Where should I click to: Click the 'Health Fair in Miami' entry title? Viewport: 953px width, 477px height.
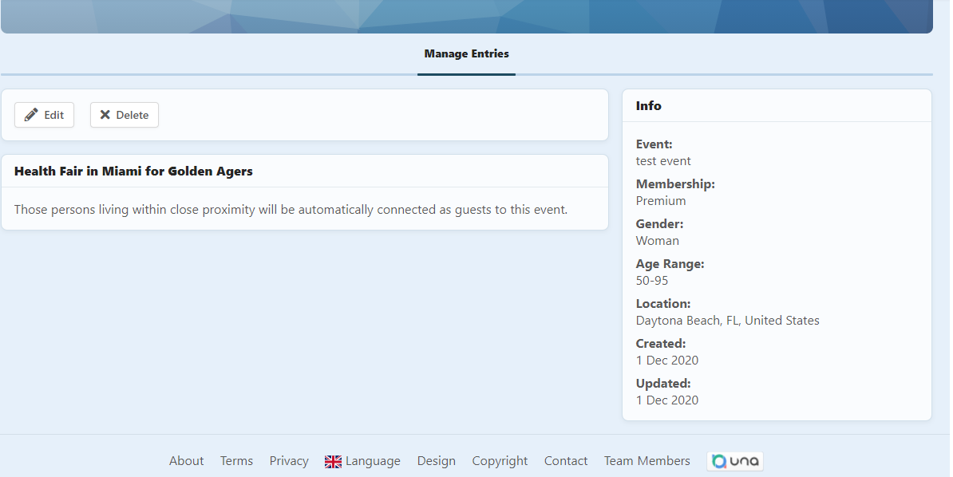[x=133, y=171]
